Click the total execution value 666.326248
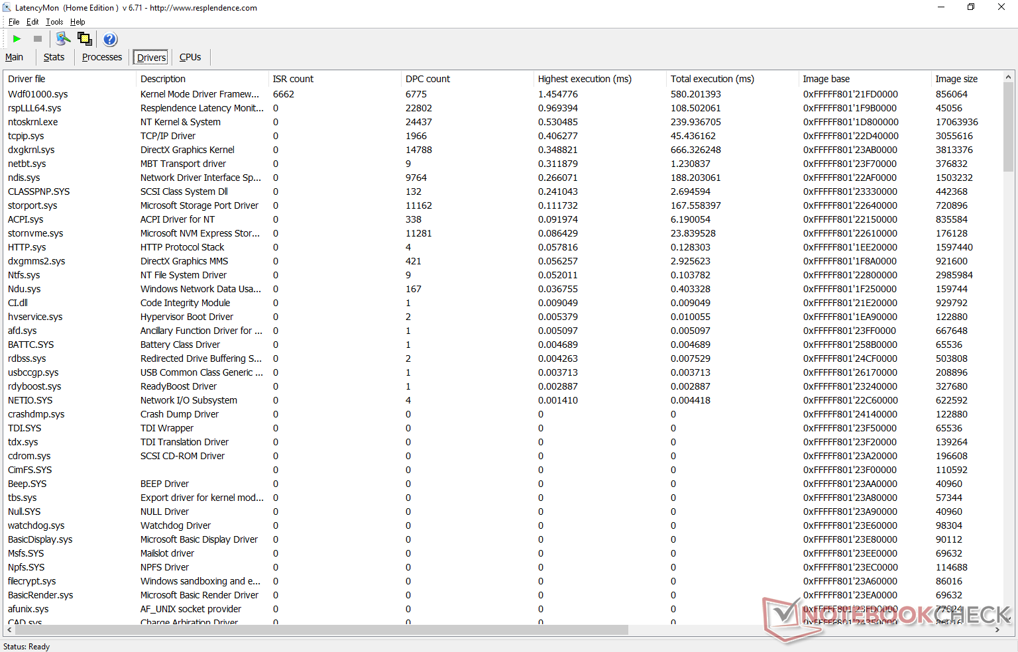 [x=696, y=150]
